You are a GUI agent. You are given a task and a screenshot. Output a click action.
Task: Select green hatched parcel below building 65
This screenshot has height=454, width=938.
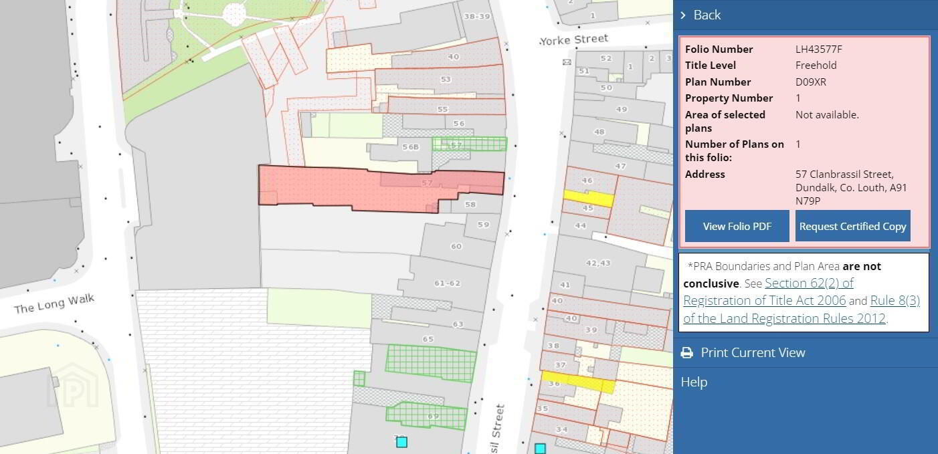pyautogui.click(x=431, y=363)
